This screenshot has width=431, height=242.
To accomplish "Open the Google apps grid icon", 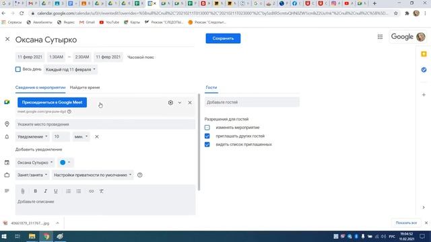I will [380, 37].
